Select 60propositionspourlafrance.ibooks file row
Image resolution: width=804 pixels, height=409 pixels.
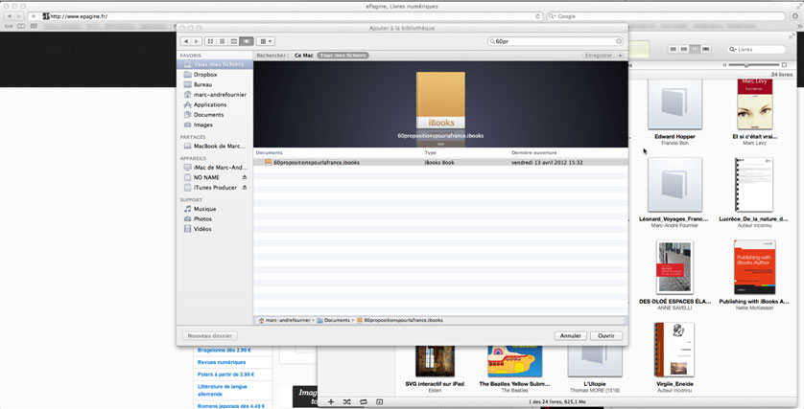440,162
